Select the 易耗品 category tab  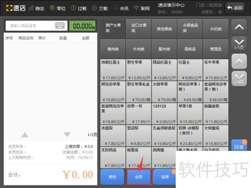190,49
